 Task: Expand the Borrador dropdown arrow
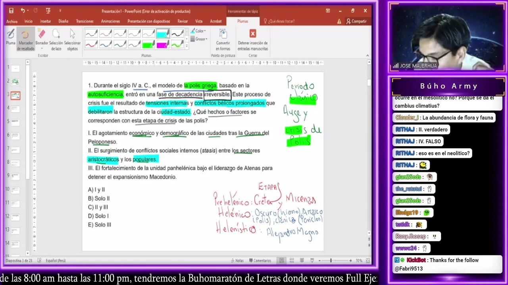(x=42, y=49)
